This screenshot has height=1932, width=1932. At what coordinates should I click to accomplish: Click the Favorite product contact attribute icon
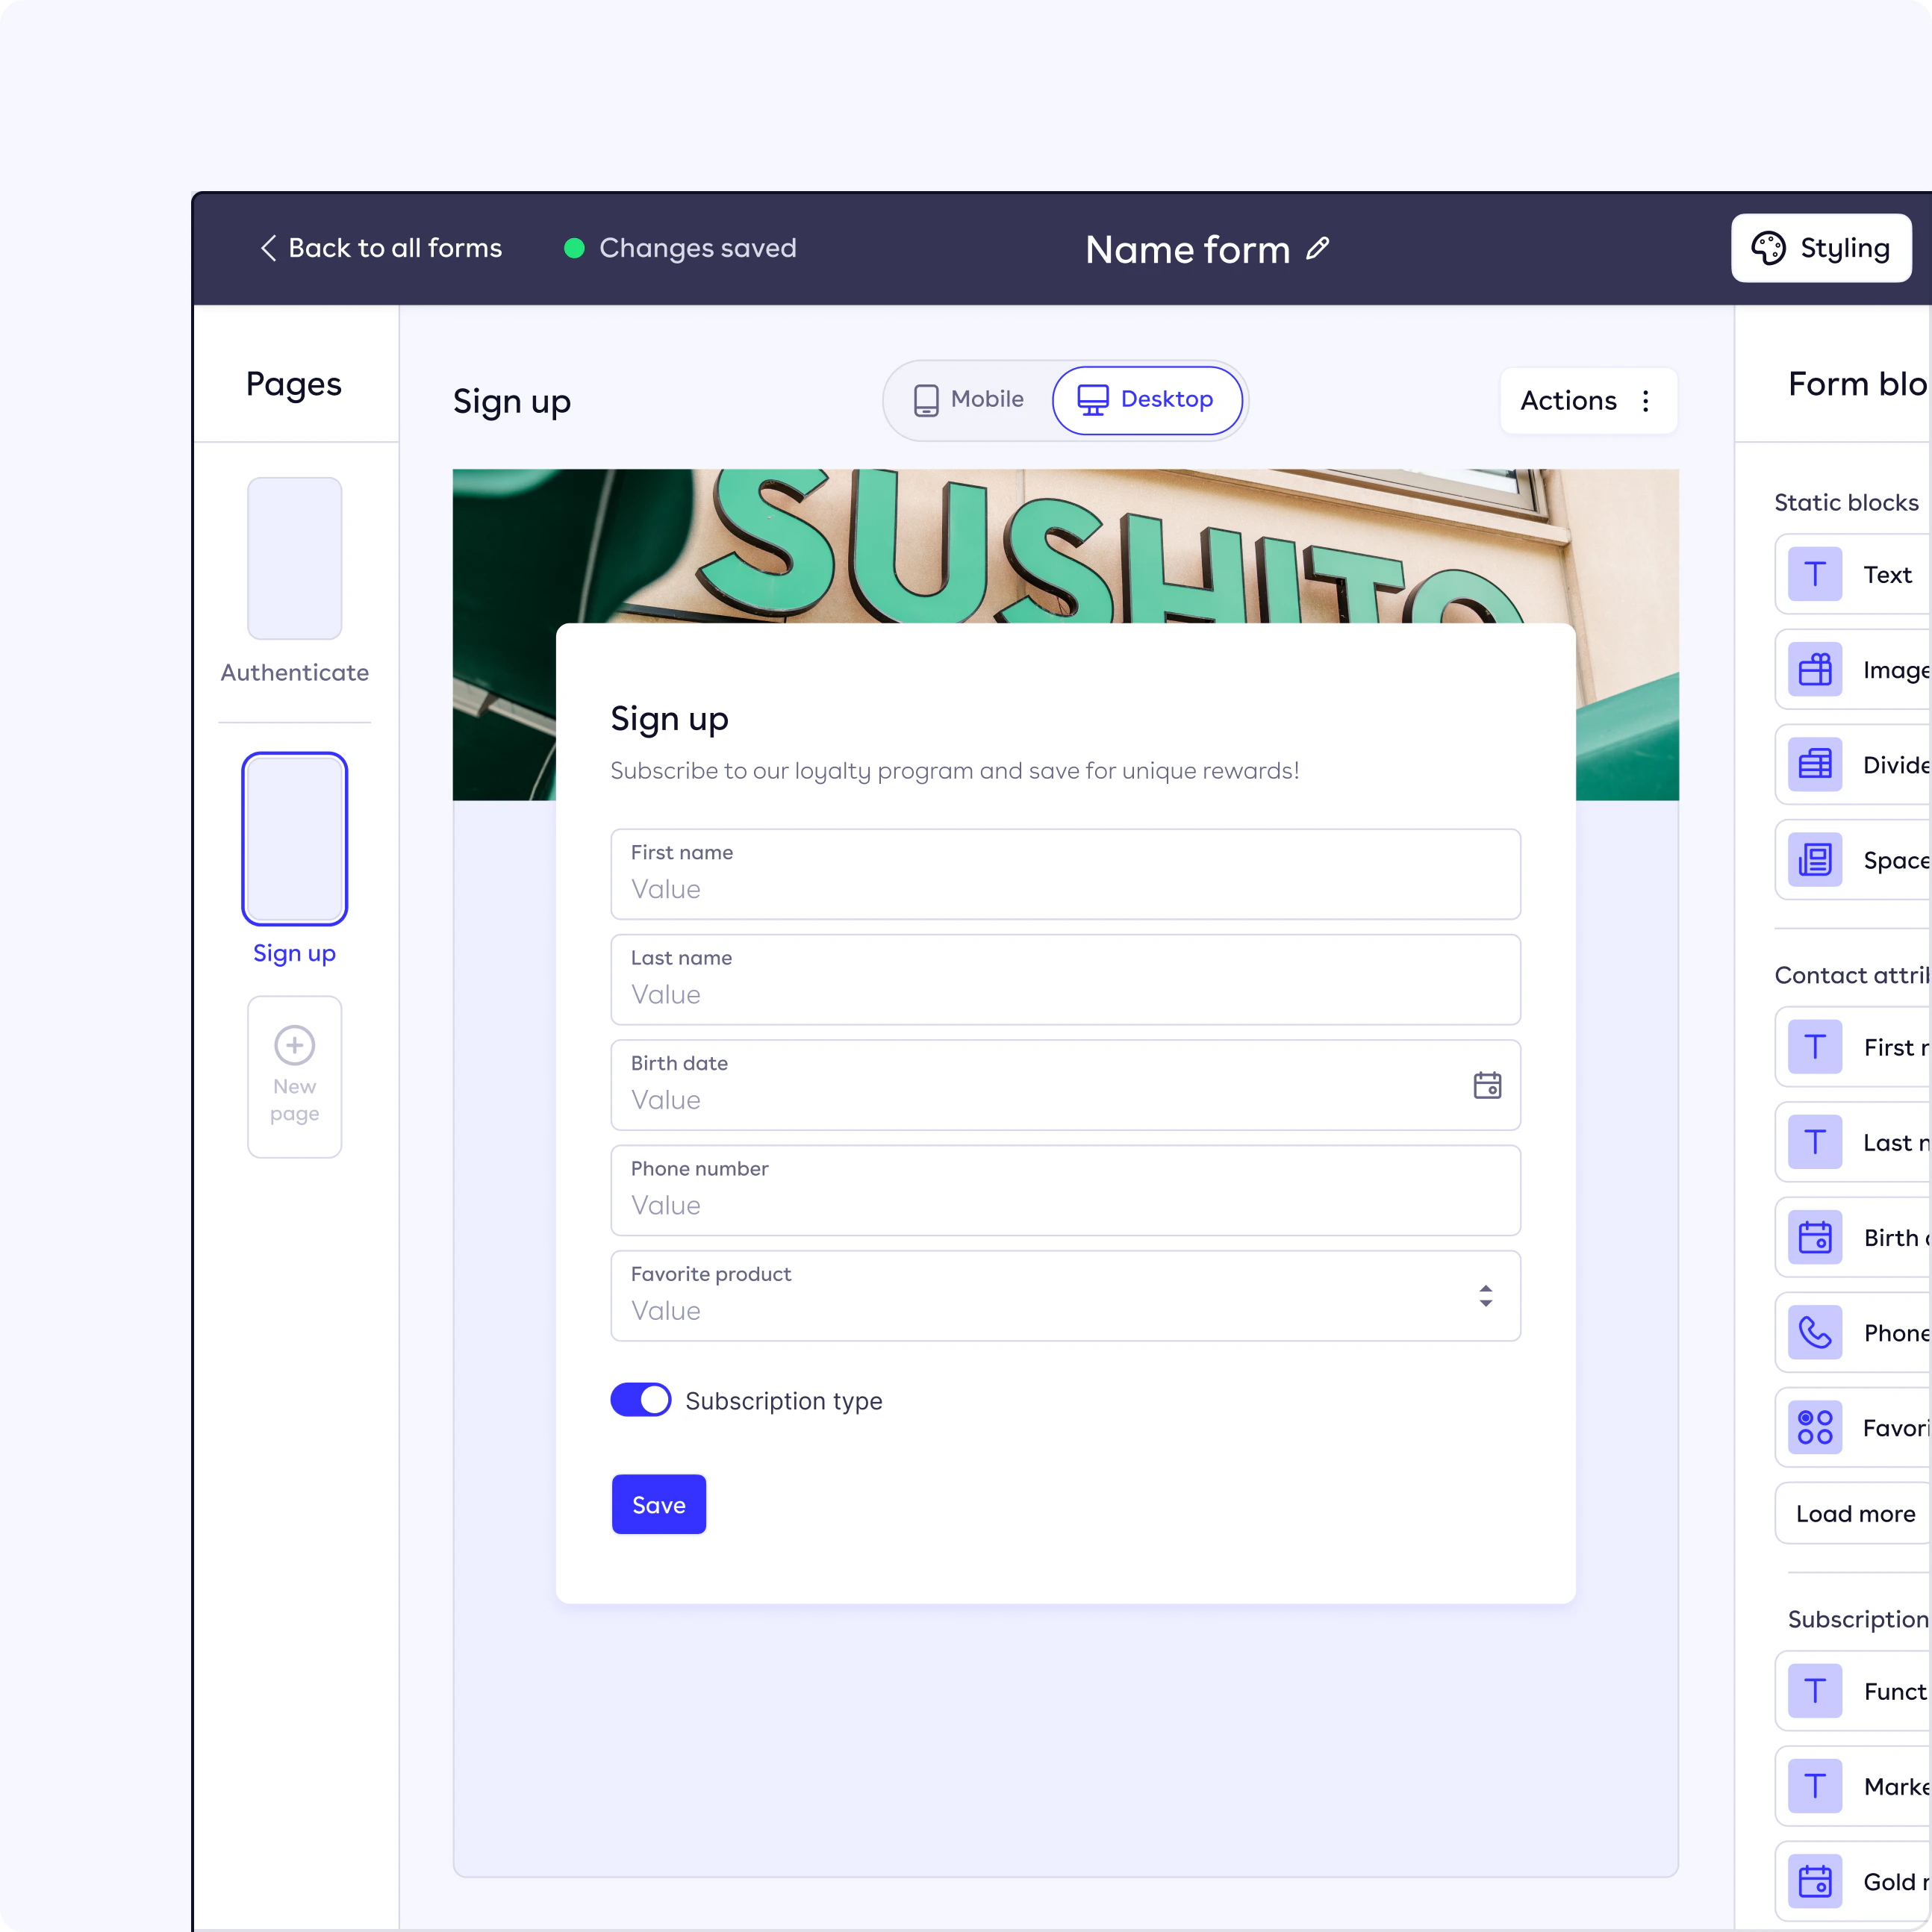coord(1813,1424)
